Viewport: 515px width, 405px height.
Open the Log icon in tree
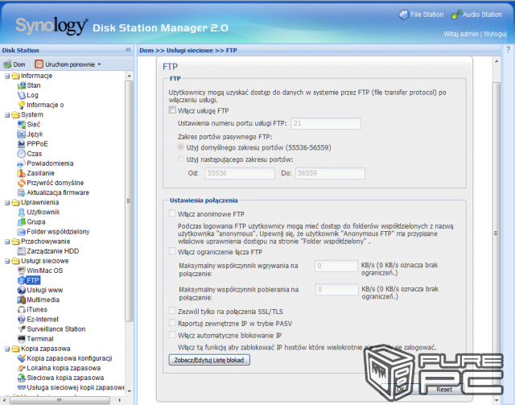(x=22, y=95)
